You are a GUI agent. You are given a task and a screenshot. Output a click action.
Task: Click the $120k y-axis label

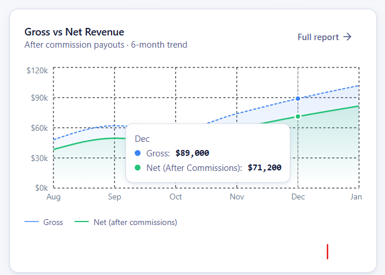(x=37, y=70)
